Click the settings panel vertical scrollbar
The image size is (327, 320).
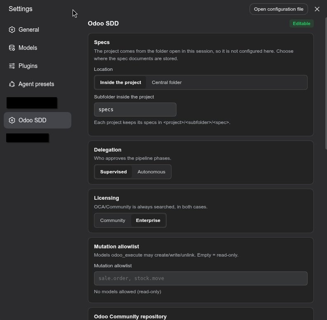(326, 83)
